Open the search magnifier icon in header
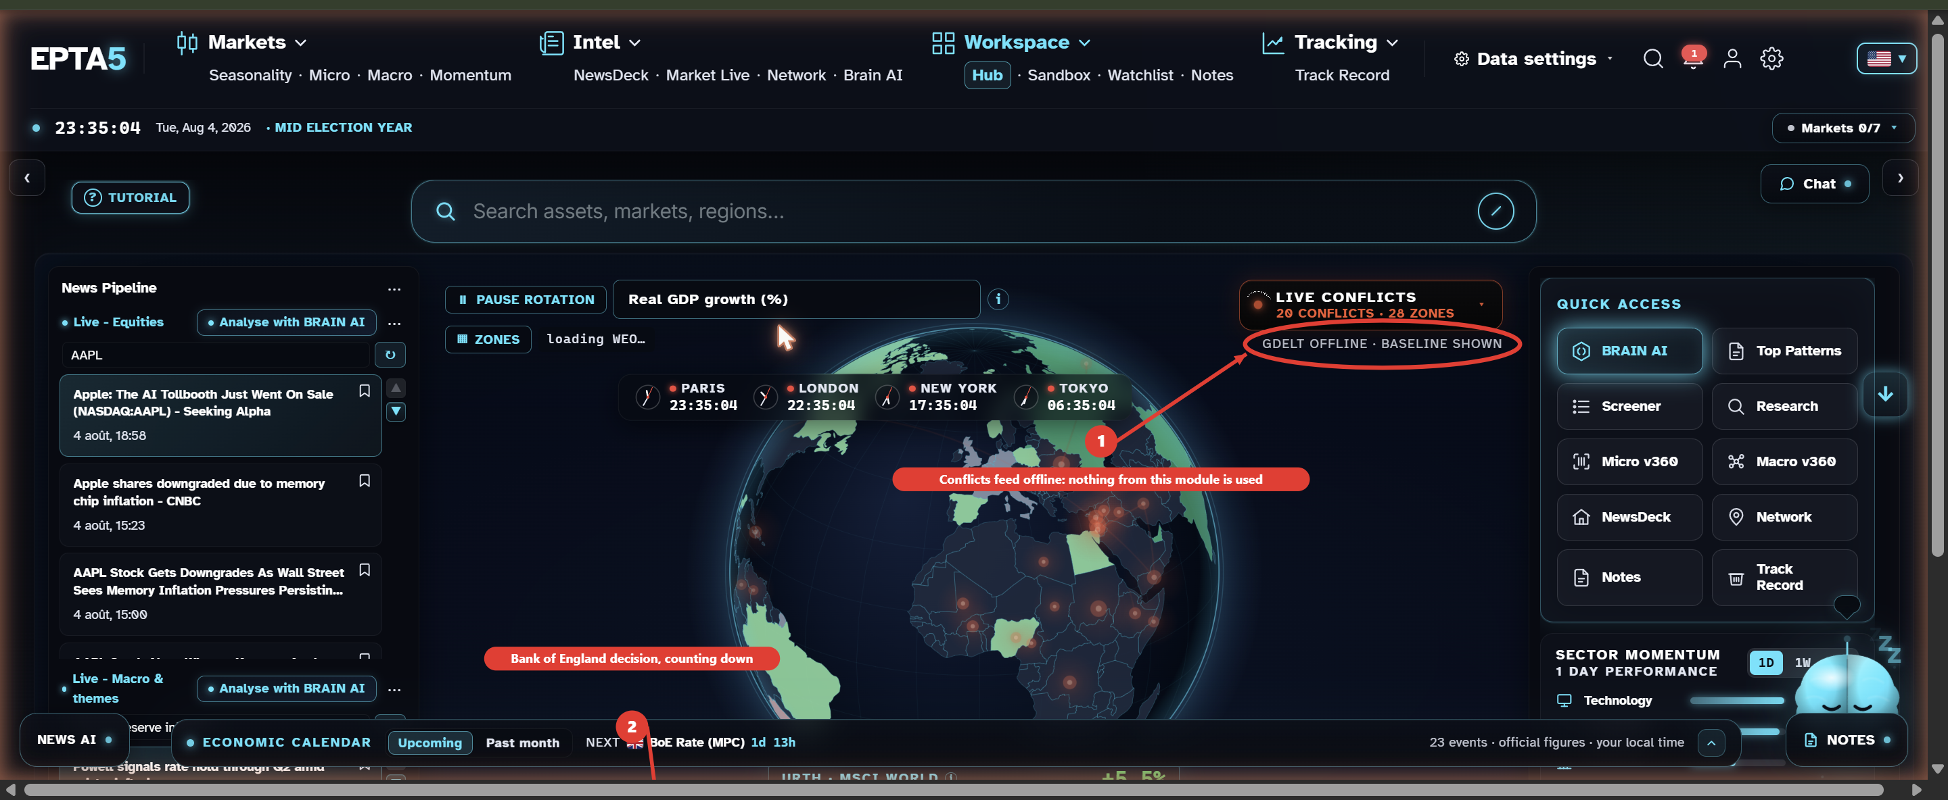Viewport: 1948px width, 800px height. coord(1653,58)
